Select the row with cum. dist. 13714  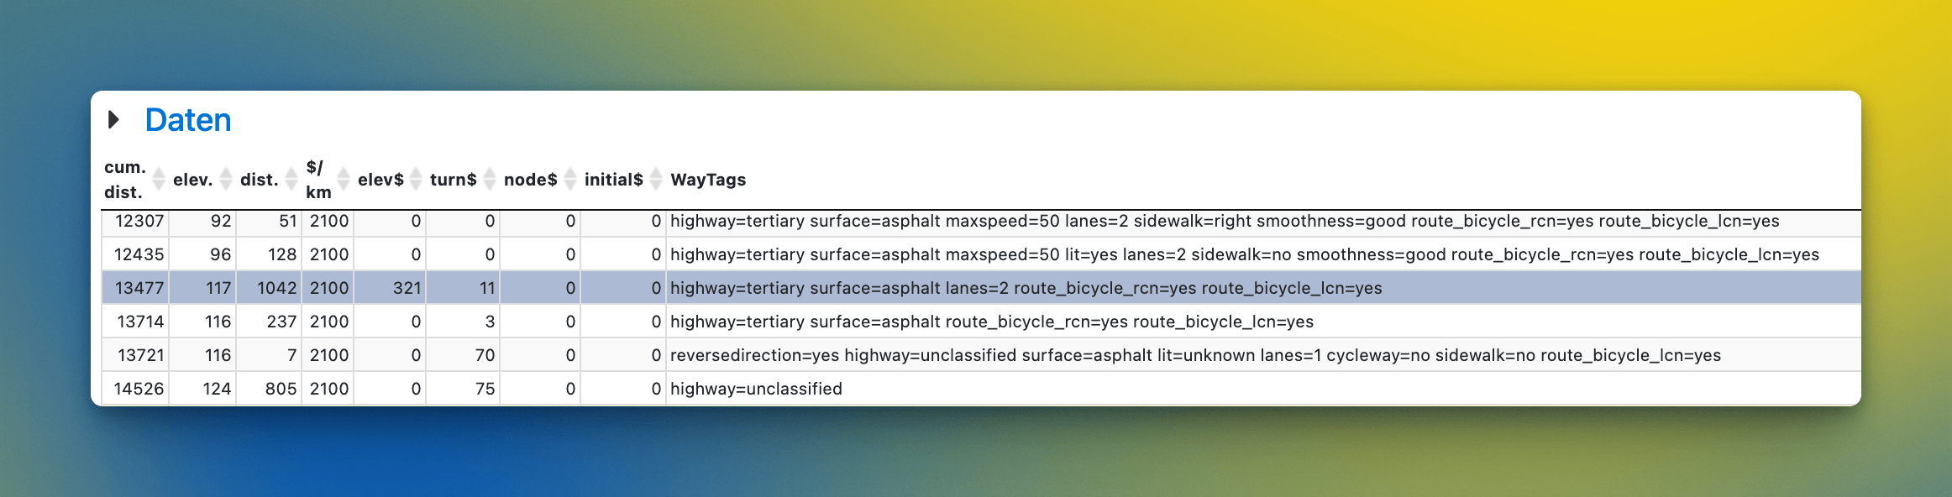pyautogui.click(x=981, y=322)
